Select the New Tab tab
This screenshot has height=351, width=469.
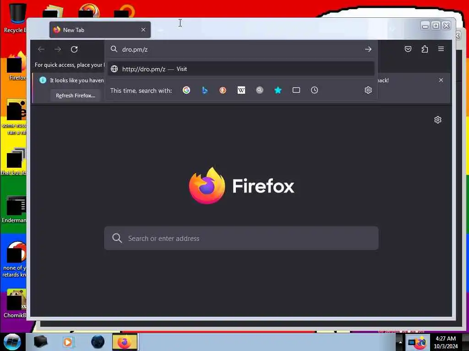tap(100, 30)
